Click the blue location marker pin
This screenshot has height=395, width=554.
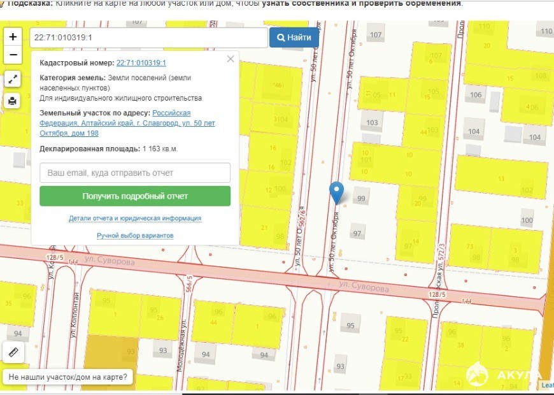[x=336, y=191]
